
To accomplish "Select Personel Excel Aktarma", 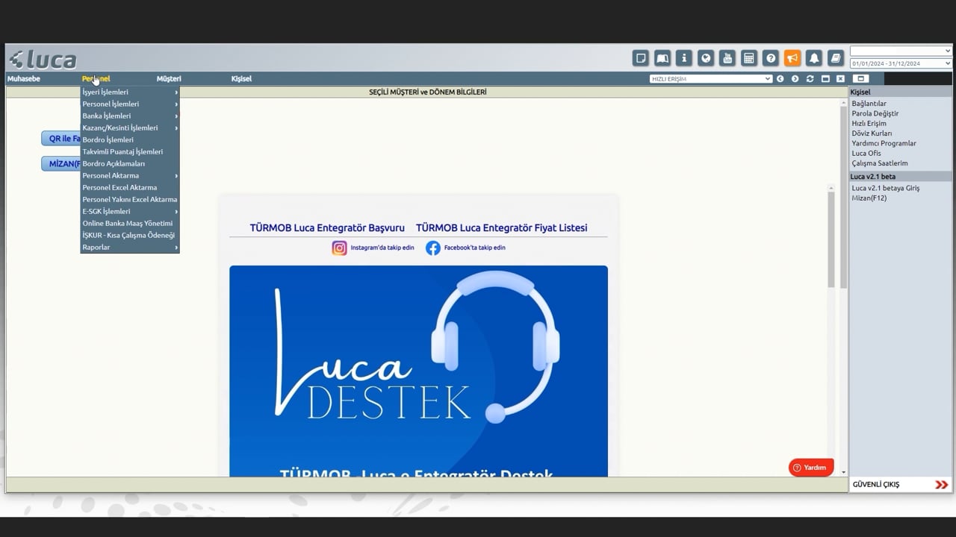I will (130, 187).
